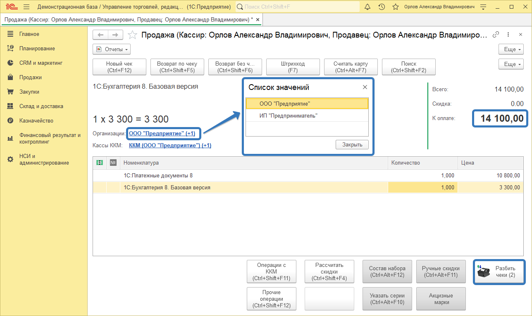Open the history clock icon

(x=382, y=7)
